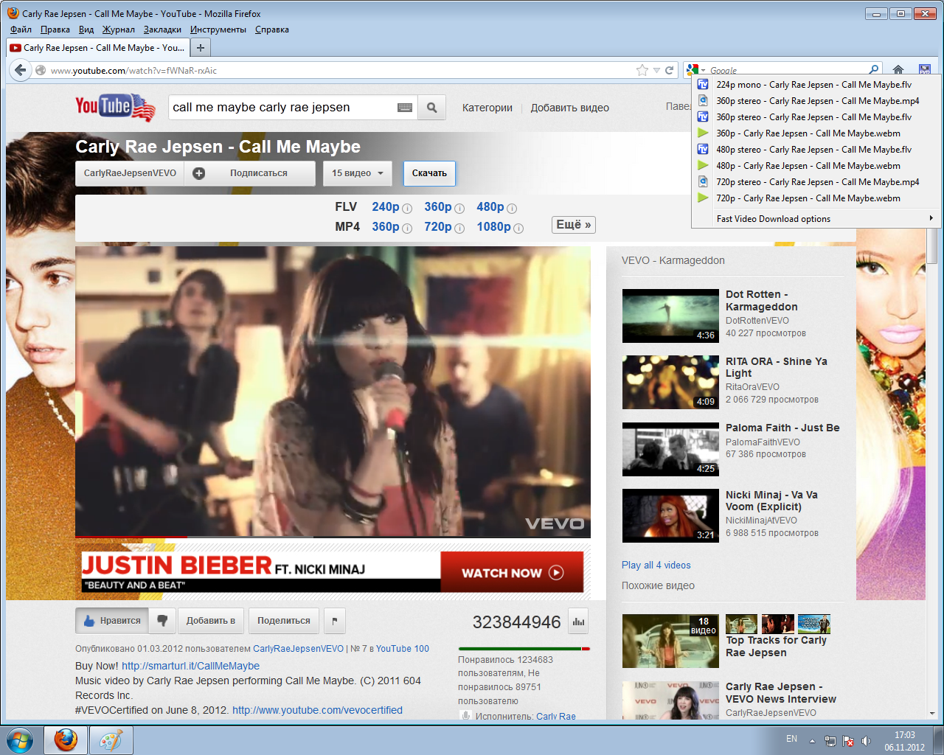Click the network icon in system tray

point(830,740)
